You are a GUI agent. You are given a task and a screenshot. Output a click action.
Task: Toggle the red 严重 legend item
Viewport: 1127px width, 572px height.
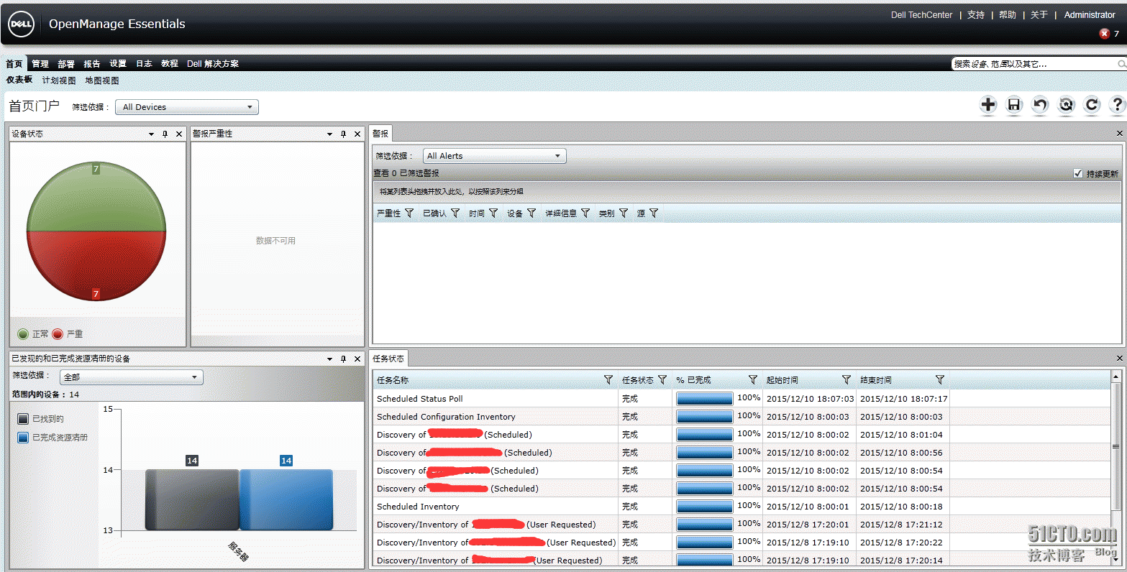click(68, 334)
